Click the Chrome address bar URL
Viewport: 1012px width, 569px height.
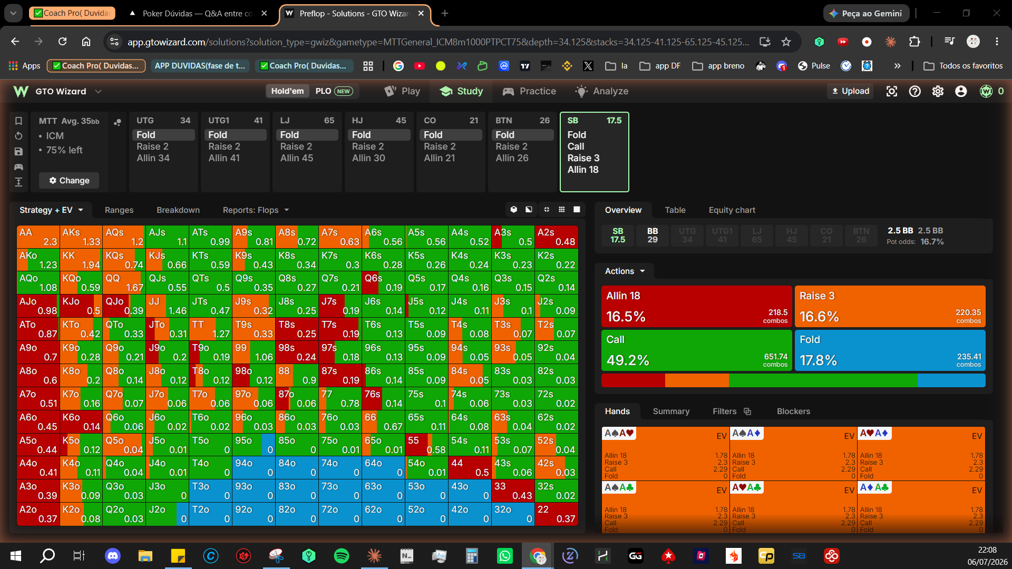point(438,42)
